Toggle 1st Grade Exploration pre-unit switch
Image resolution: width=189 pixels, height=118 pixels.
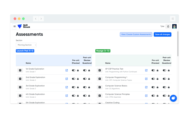74,70
